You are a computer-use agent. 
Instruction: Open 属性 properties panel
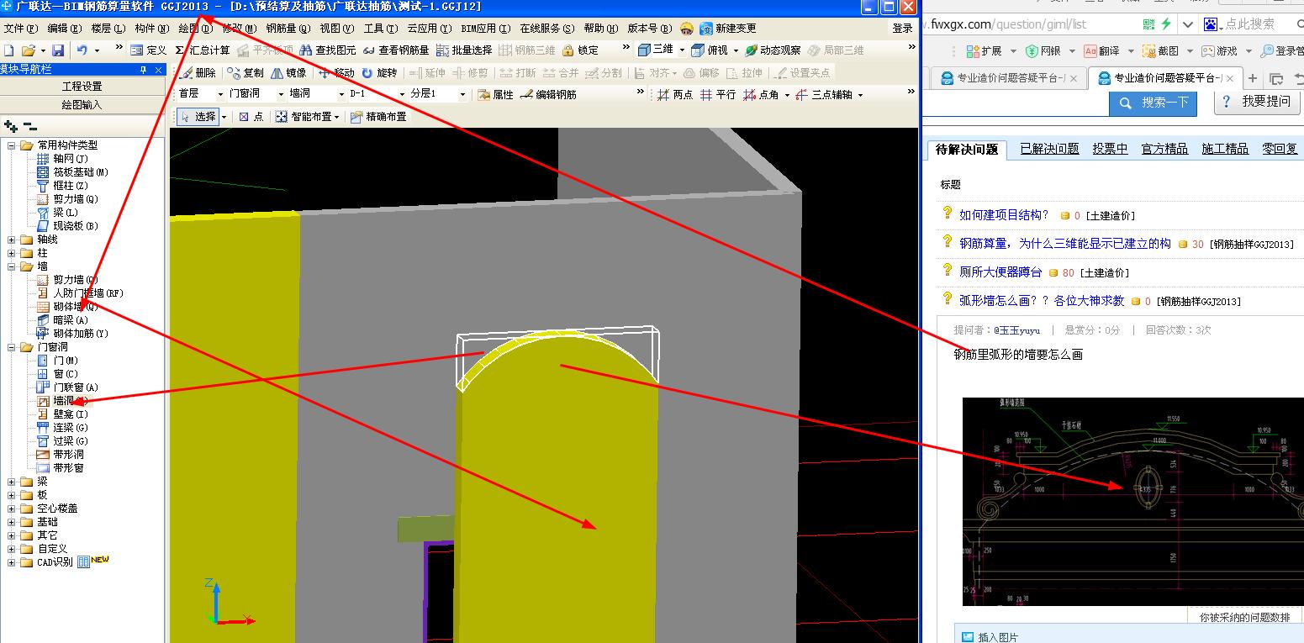click(495, 95)
